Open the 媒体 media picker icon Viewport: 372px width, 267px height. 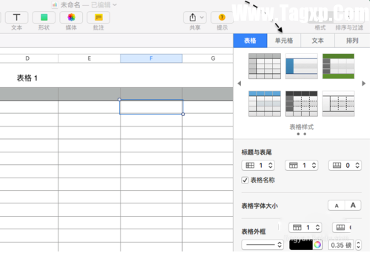(x=71, y=17)
